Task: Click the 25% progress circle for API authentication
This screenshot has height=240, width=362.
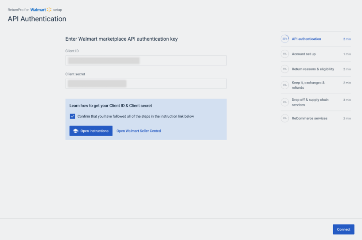Action: pos(284,39)
